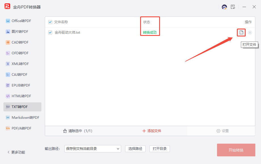
Task: Select CAD转PDF in the sidebar
Action: (22, 42)
